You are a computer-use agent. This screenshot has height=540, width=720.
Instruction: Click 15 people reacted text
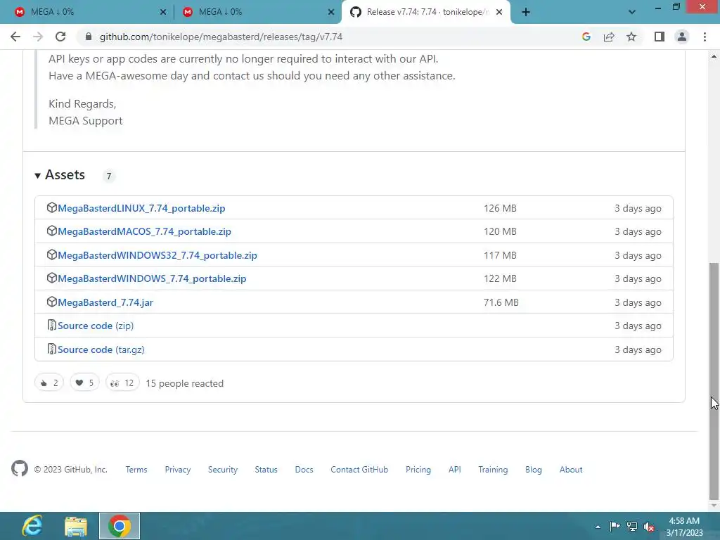pos(185,383)
